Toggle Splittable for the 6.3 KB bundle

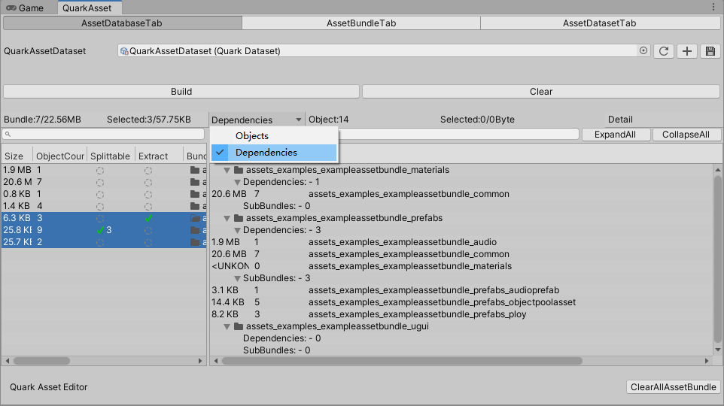click(100, 218)
